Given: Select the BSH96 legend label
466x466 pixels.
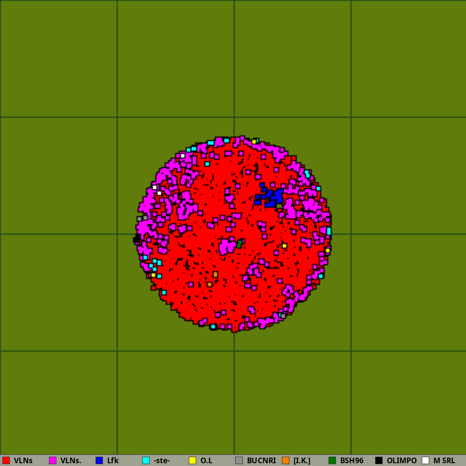Looking at the screenshot, I should tap(351, 460).
